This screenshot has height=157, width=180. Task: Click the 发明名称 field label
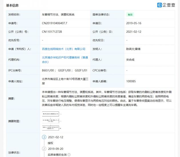[x=14, y=15]
